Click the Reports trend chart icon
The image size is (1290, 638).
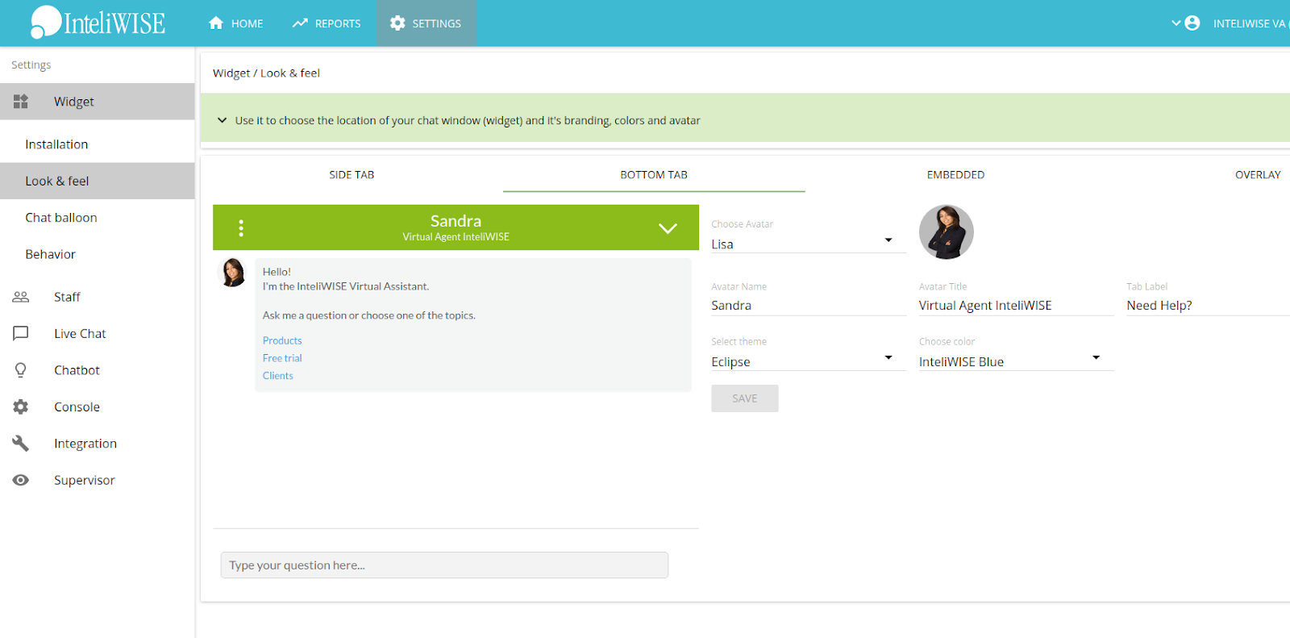pos(300,23)
